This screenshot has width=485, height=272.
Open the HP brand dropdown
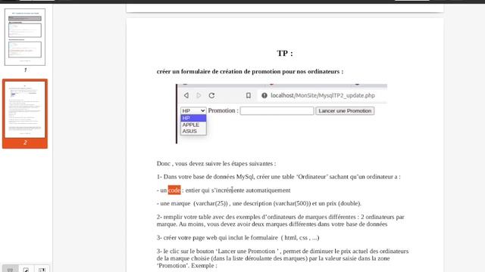193,111
